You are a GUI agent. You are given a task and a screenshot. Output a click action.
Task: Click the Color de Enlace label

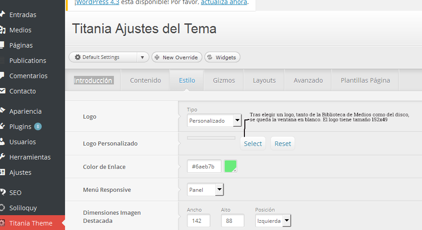click(x=104, y=167)
